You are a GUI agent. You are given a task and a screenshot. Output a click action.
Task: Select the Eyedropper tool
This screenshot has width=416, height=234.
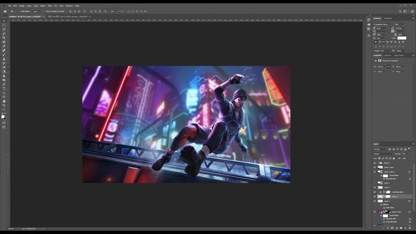coord(4,46)
